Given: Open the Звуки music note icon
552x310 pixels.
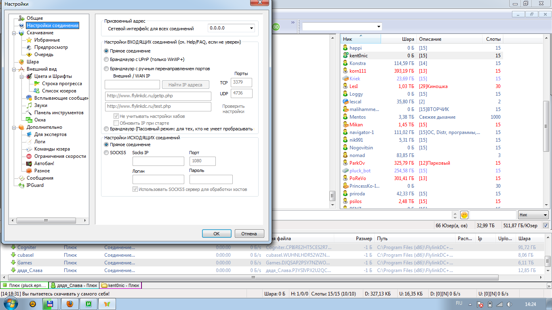Looking at the screenshot, I should click(x=29, y=105).
